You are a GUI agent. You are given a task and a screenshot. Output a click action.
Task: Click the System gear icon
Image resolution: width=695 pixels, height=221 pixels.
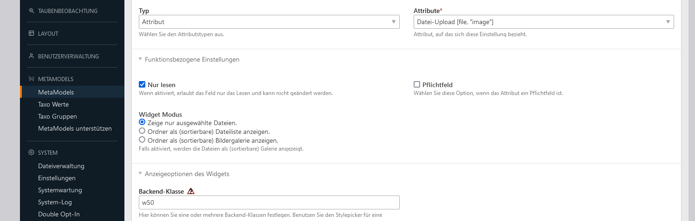point(32,152)
